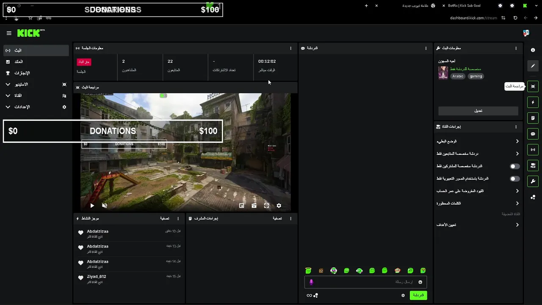Select the Revenue item in the left sidebar

pos(36,62)
